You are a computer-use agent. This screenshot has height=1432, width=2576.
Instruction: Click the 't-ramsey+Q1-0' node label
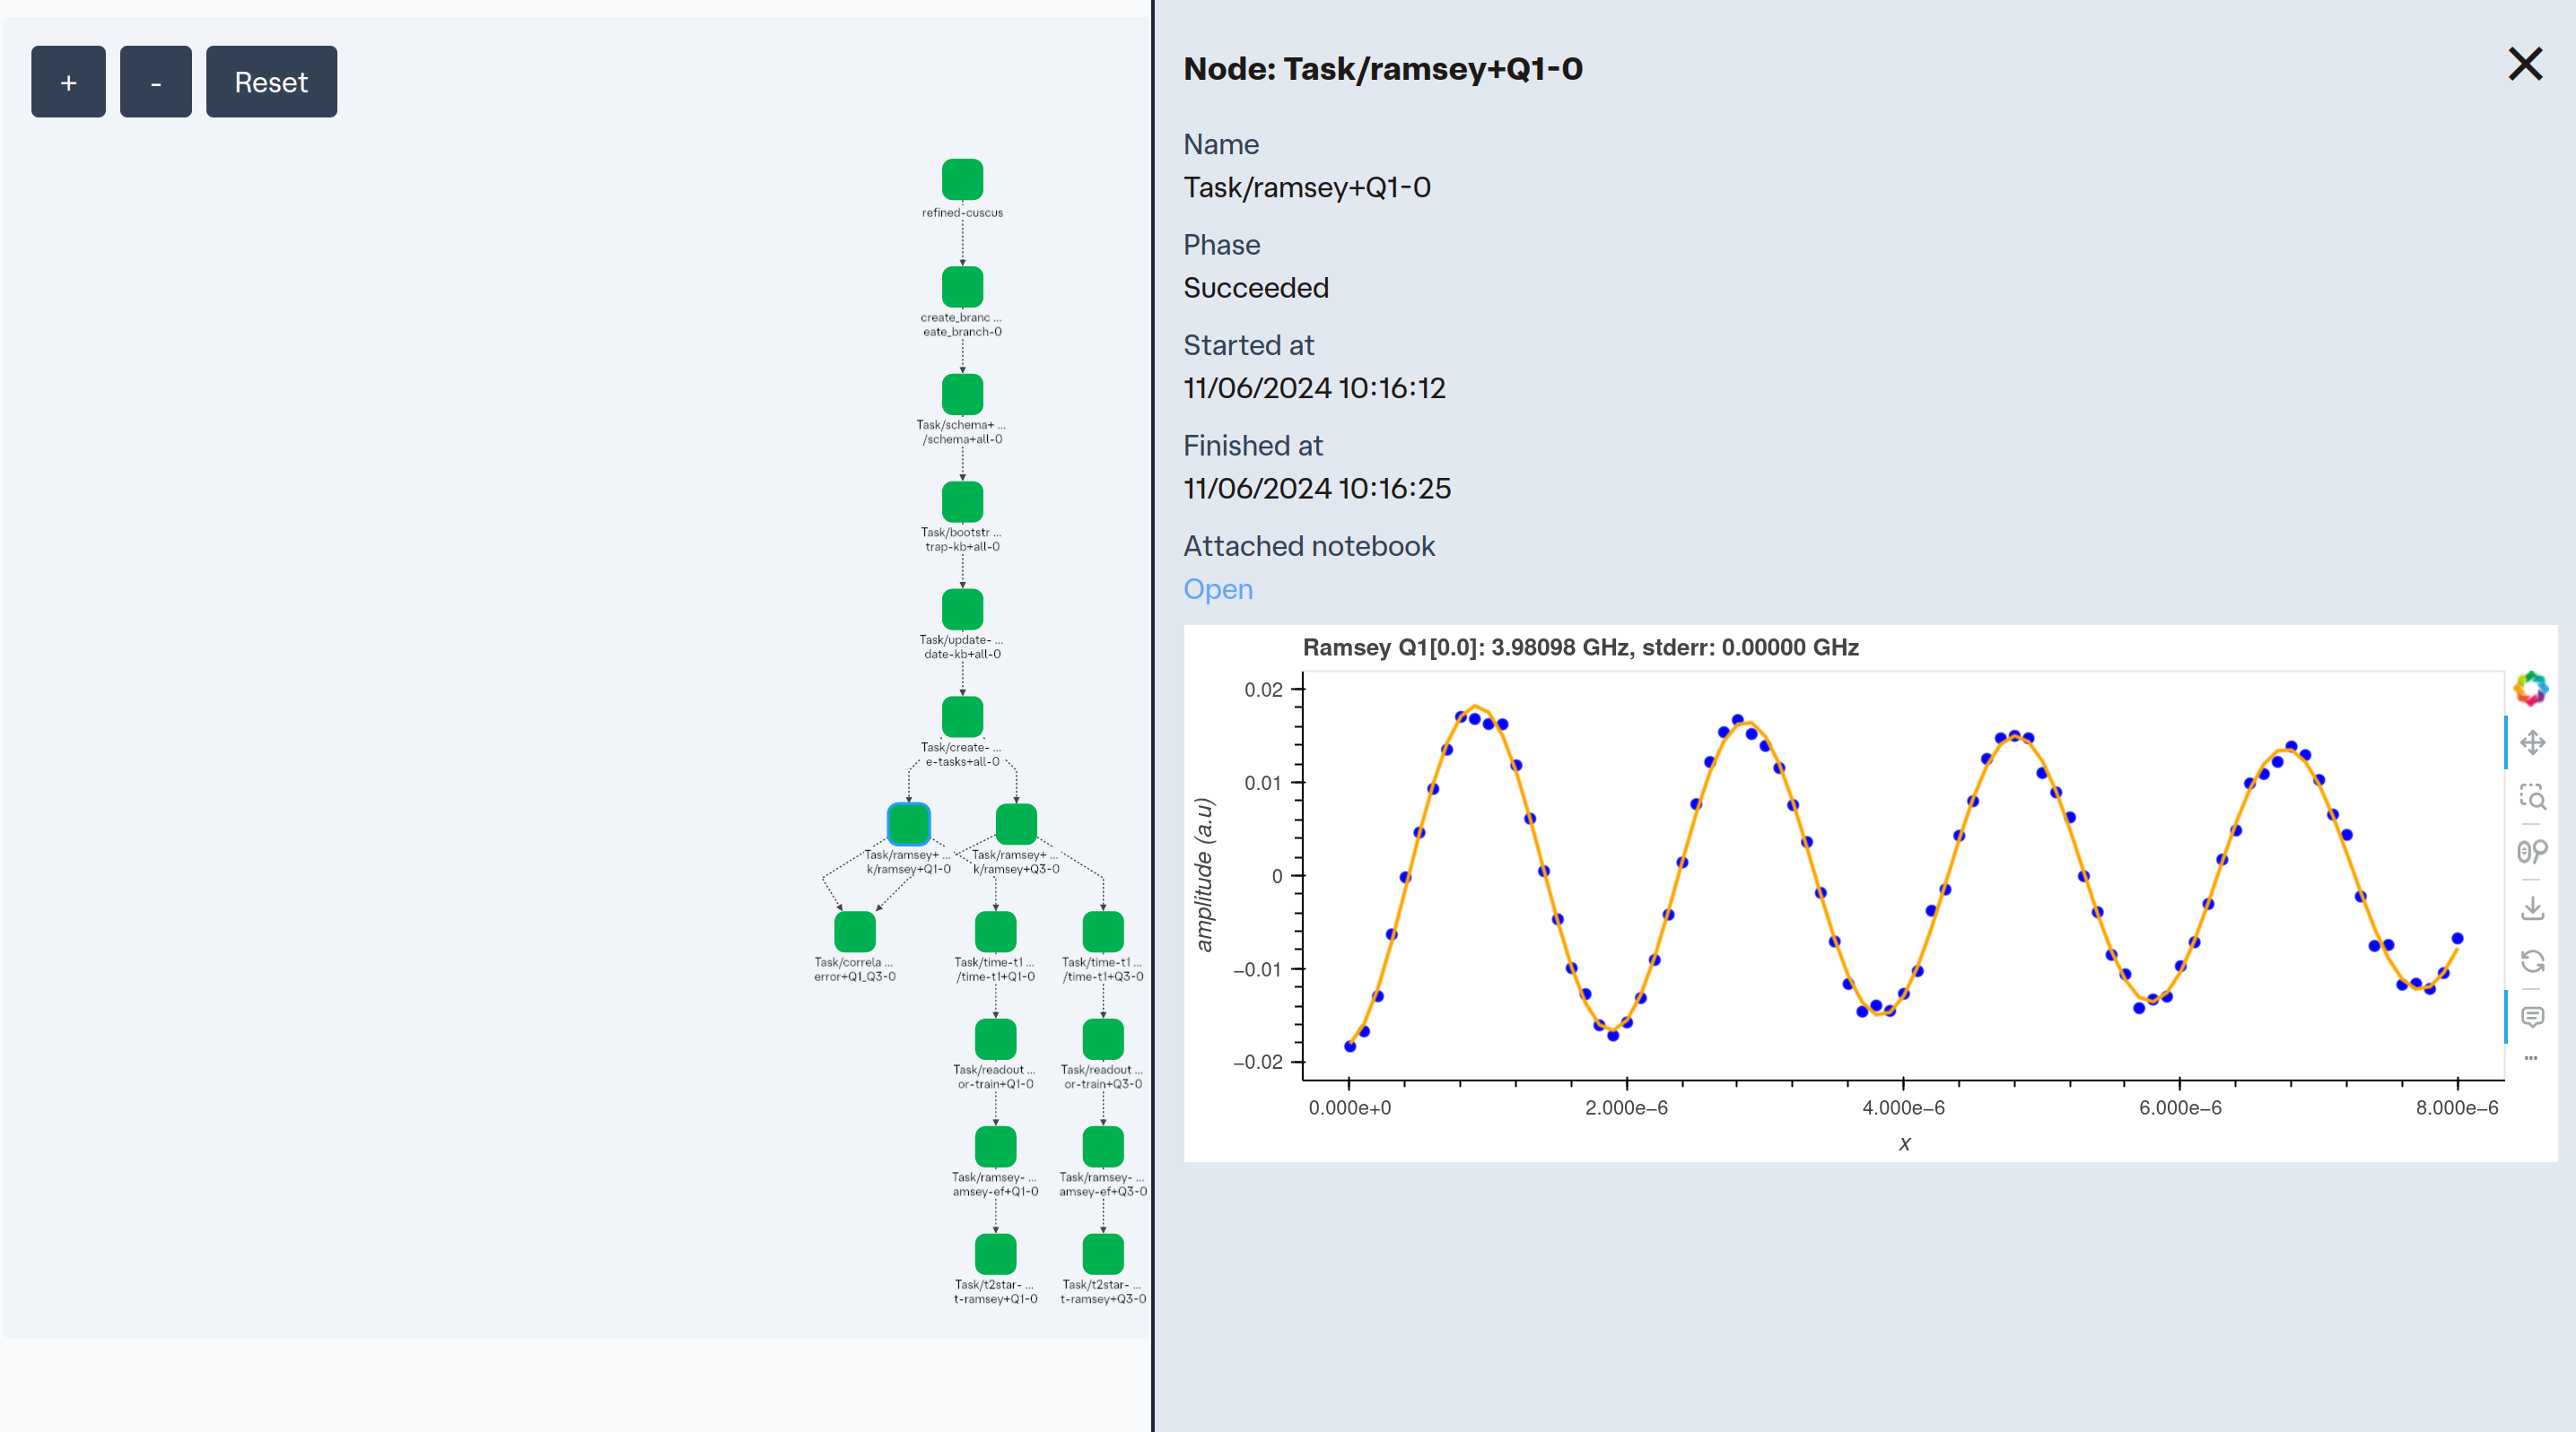[x=995, y=1299]
